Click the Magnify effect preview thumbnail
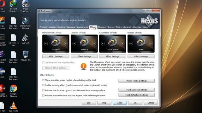 click(56, 44)
